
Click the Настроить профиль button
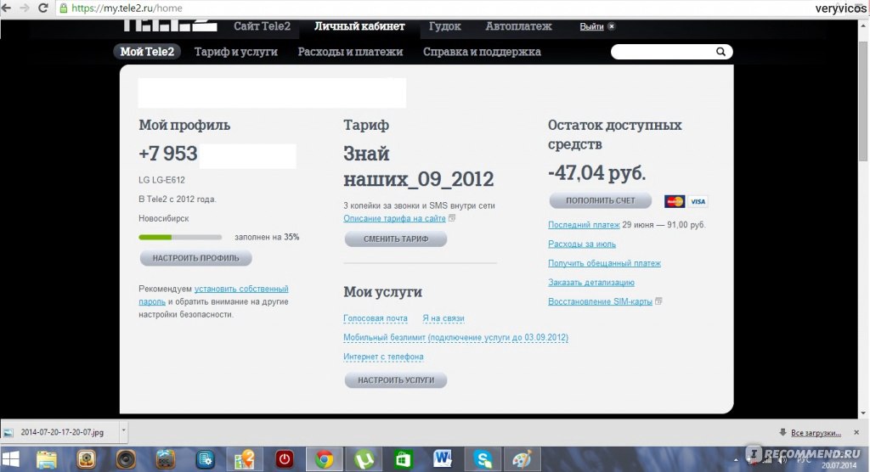(196, 258)
